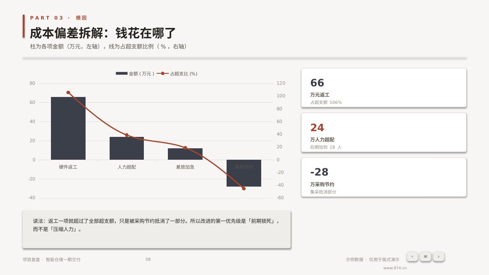
Task: Click the -28 万采购节约 card
Action: coord(384,177)
